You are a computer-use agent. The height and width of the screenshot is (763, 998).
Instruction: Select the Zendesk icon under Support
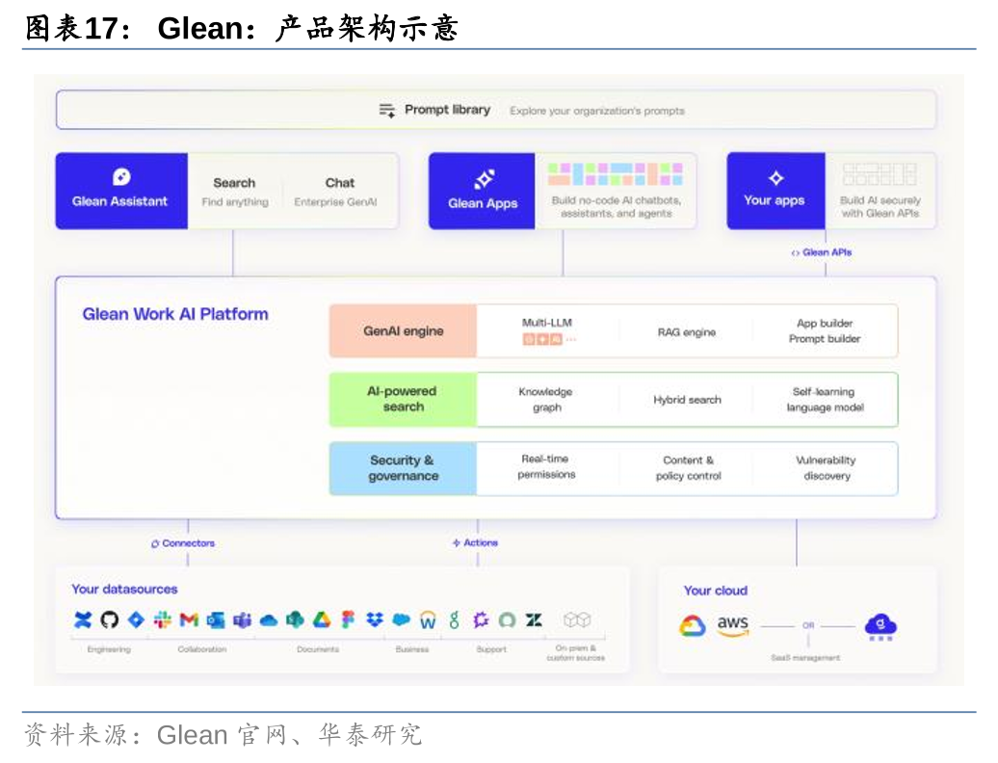point(534,620)
